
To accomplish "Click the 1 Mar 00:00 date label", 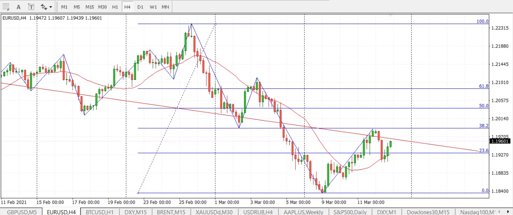I will click(227, 202).
